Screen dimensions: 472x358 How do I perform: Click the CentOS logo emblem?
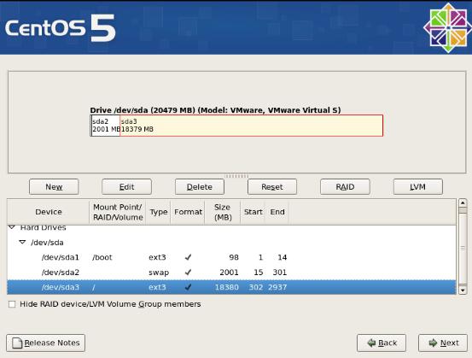click(447, 27)
